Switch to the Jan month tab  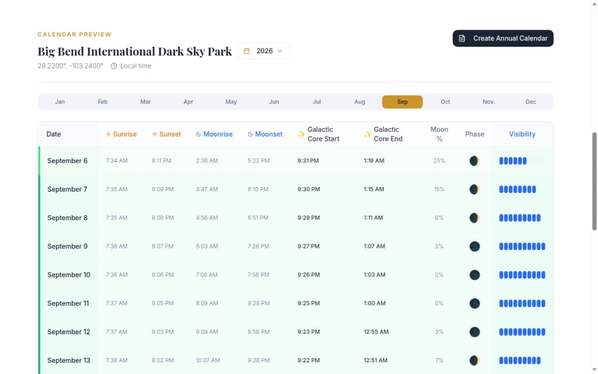tap(60, 102)
